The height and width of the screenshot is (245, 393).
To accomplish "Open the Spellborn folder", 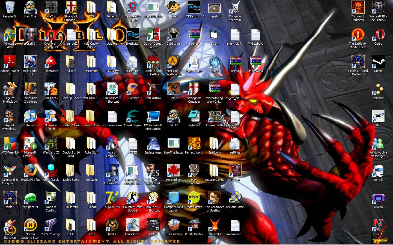I will [215, 143].
